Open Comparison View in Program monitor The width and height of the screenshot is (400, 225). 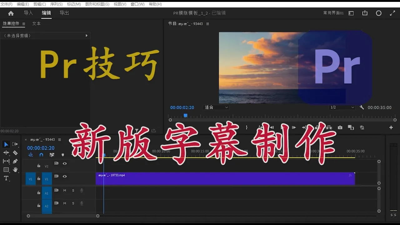(x=351, y=127)
